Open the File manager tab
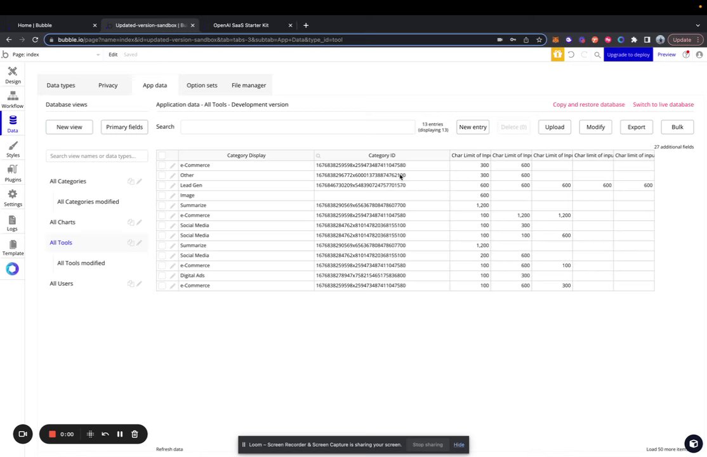Viewport: 707px width, 457px height. click(x=249, y=85)
